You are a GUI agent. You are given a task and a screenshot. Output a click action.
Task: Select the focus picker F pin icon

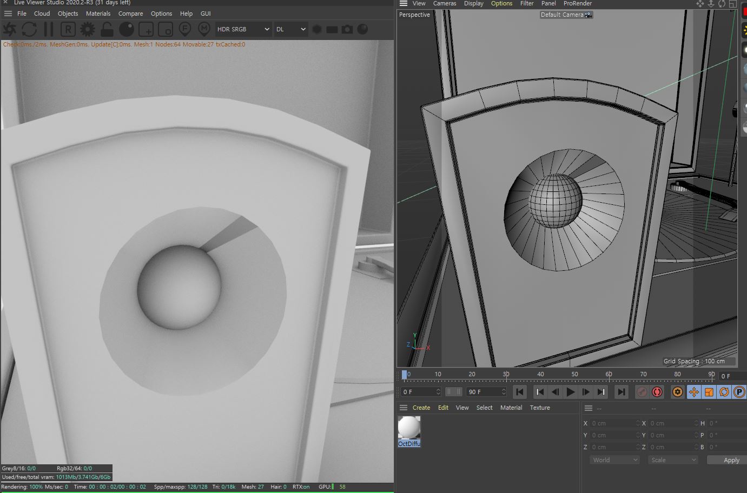pos(185,29)
